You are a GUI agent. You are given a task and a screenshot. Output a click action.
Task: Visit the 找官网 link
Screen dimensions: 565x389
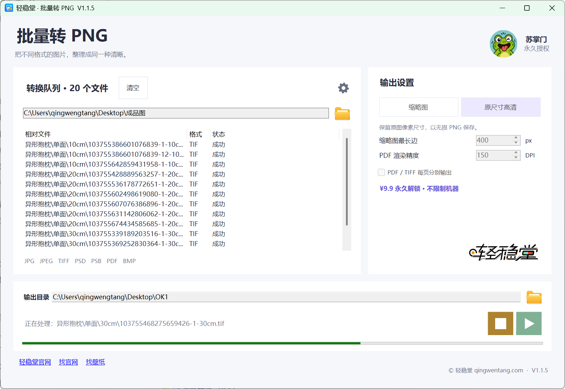(68, 362)
